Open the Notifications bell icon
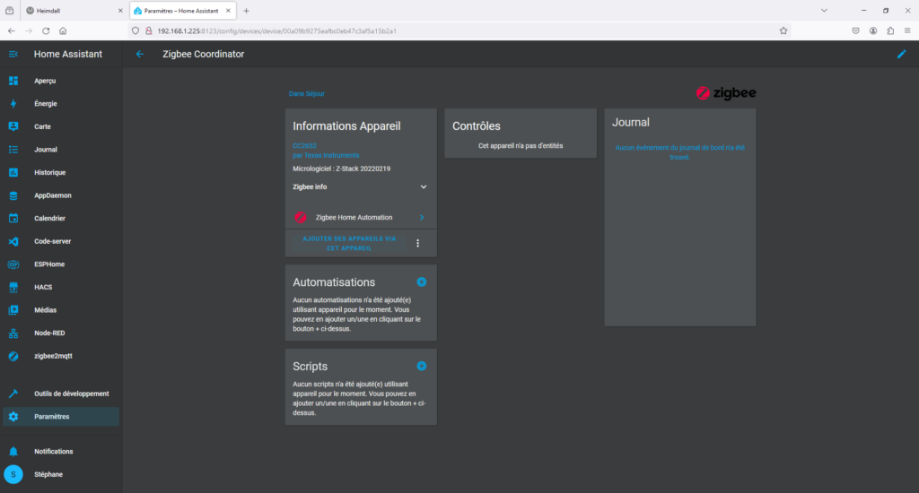 [x=13, y=452]
